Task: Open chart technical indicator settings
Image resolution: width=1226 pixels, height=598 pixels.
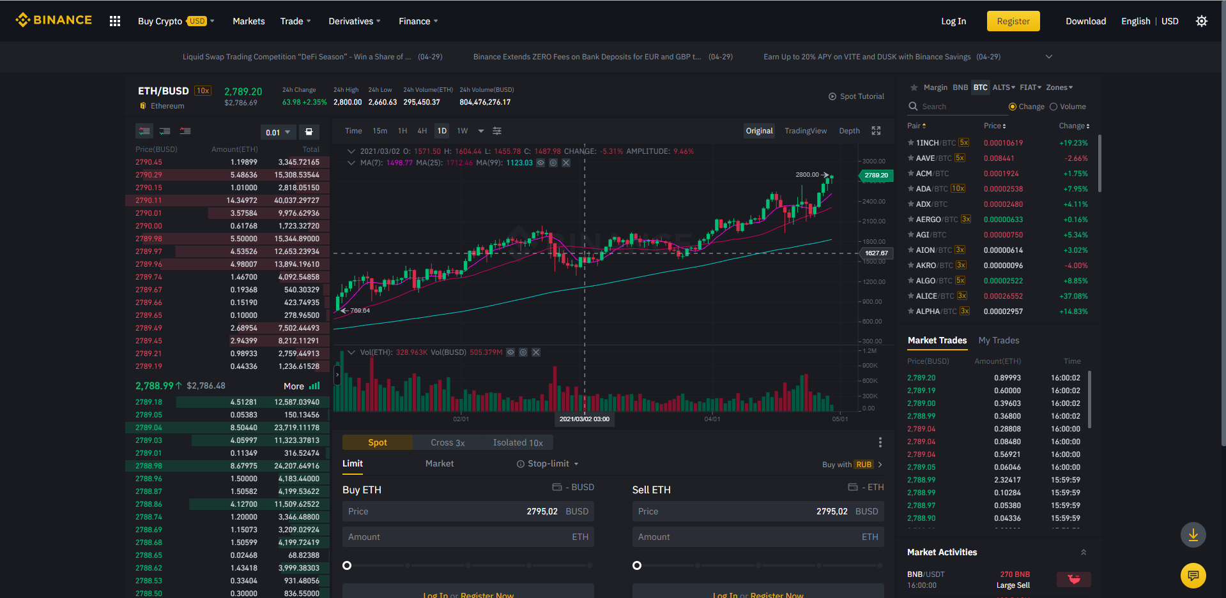Action: pyautogui.click(x=497, y=131)
